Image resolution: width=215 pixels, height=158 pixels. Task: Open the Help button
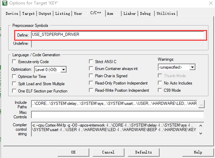(198, 152)
